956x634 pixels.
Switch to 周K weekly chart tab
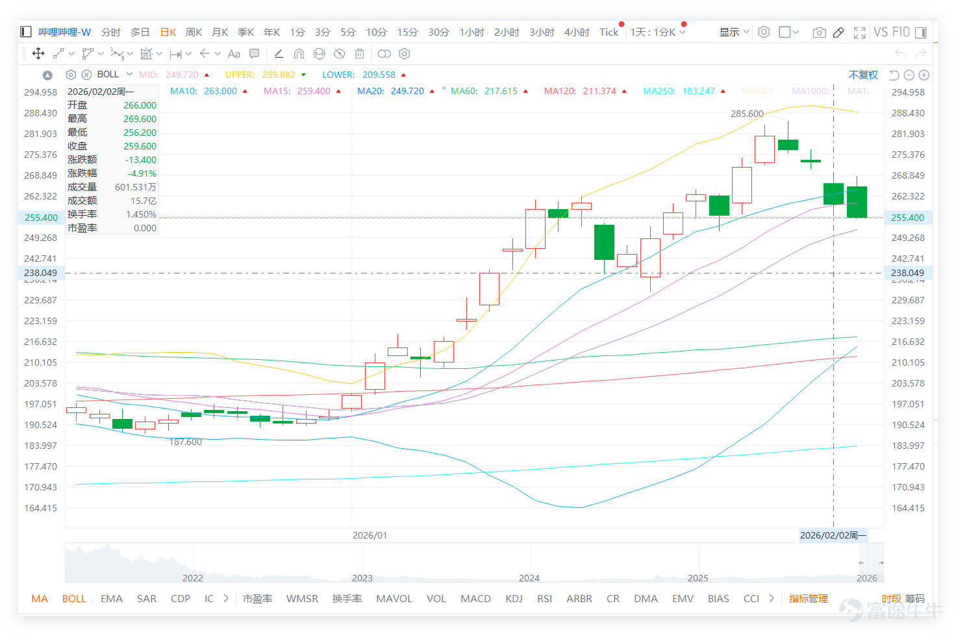pyautogui.click(x=194, y=32)
